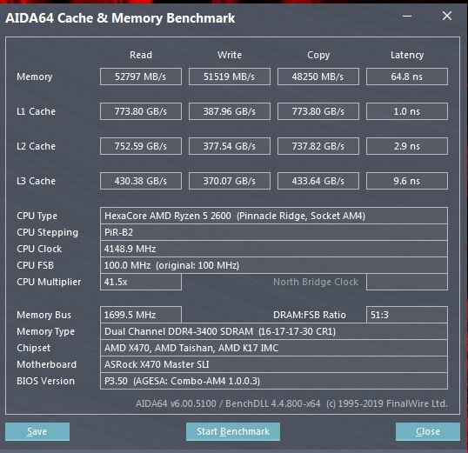The width and height of the screenshot is (468, 453).
Task: Click BIOS Version field P3.50
Action: coord(274,381)
